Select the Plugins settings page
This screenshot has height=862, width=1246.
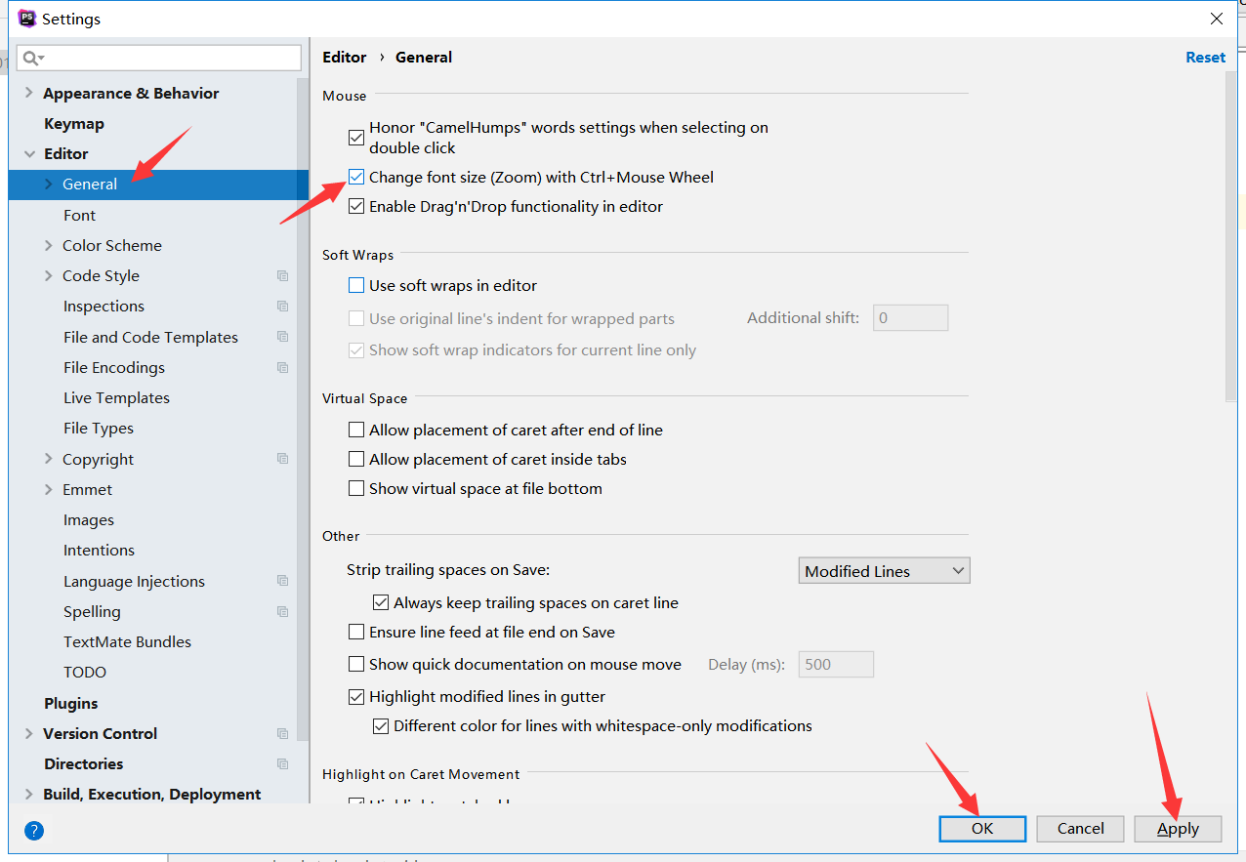click(x=71, y=704)
